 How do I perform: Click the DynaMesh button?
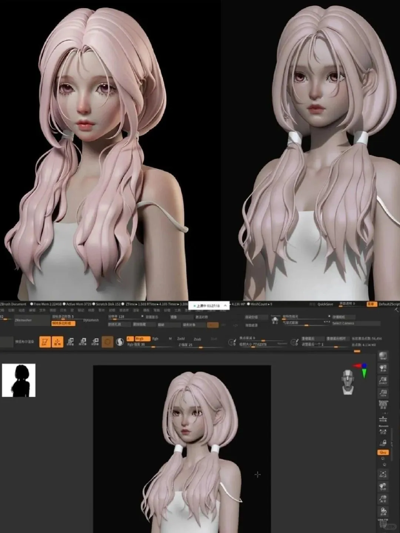pos(91,320)
